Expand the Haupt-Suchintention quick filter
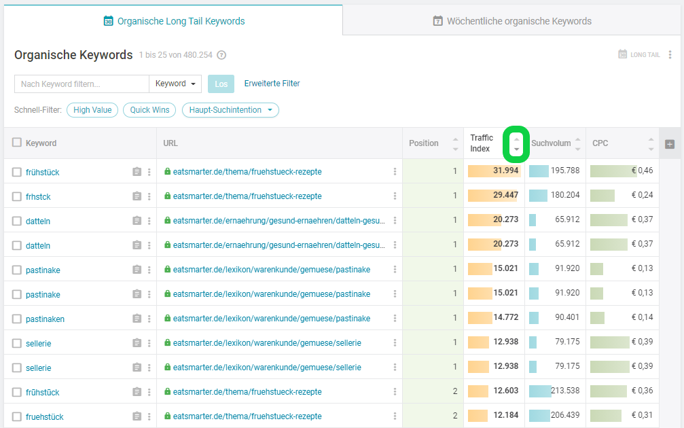This screenshot has width=684, height=428. pyautogui.click(x=230, y=110)
